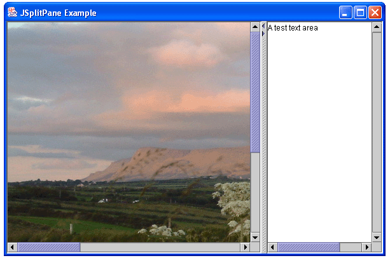Click the Java icon in title bar
The width and height of the screenshot is (390, 258).
pyautogui.click(x=12, y=12)
